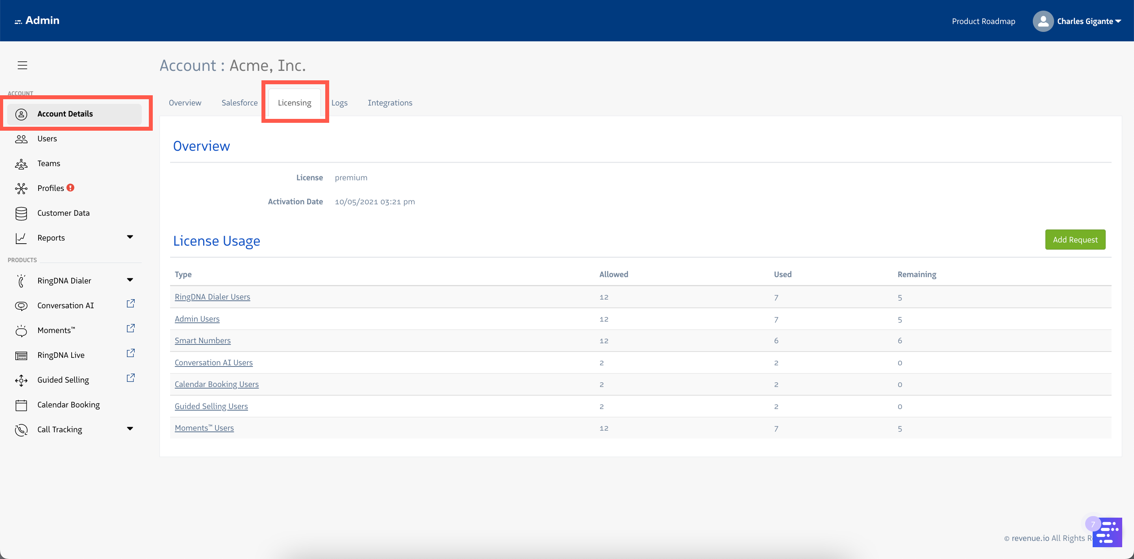Open the Charles Gigante user dropdown

(1089, 21)
